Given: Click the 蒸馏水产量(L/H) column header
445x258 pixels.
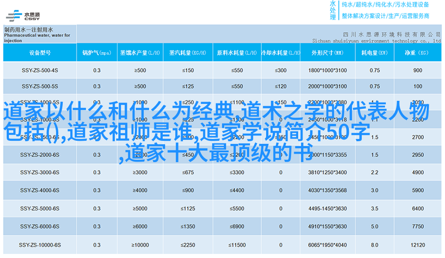Looking at the screenshot, I should point(140,53).
